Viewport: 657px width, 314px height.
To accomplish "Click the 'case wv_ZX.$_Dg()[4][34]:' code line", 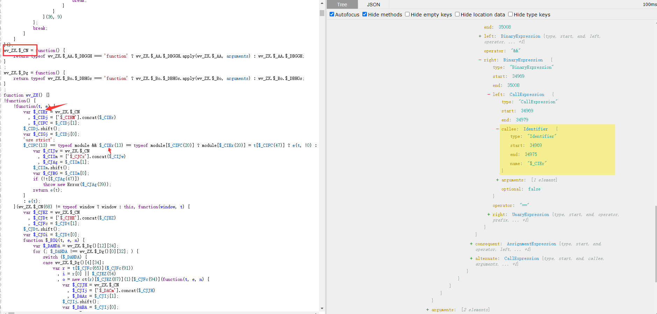I will pyautogui.click(x=73, y=263).
